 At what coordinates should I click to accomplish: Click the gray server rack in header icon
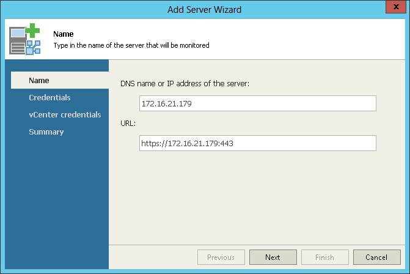coord(17,42)
